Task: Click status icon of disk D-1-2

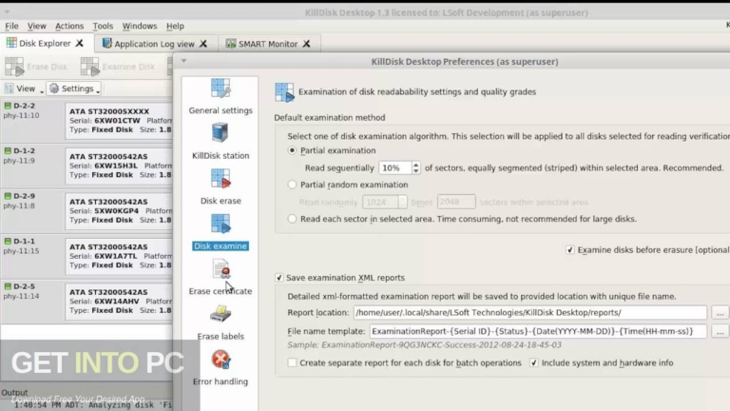Action: tap(8, 151)
